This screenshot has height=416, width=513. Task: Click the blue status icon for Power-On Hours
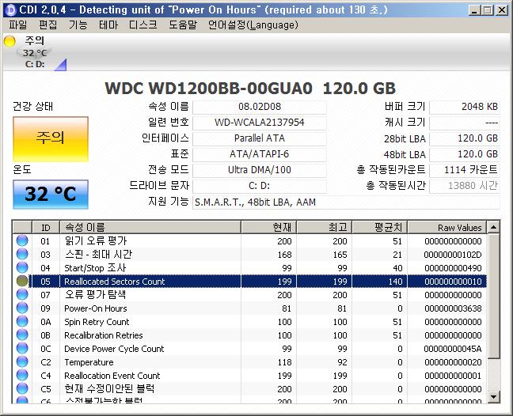tap(22, 308)
